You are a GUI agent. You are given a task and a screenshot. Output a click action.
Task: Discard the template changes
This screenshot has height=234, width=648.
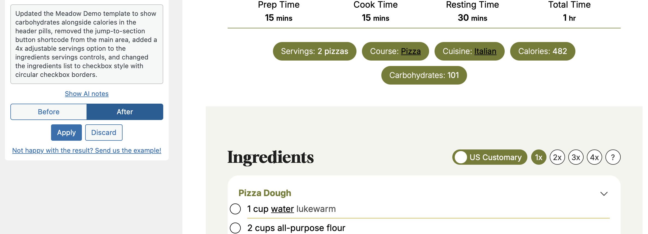[x=104, y=133]
